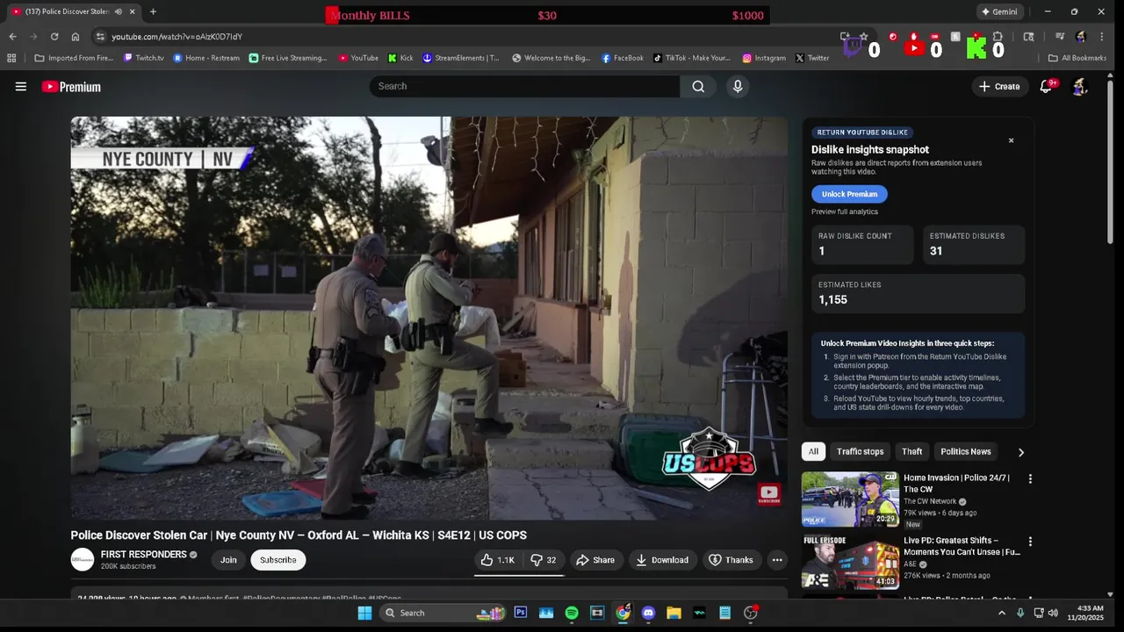The width and height of the screenshot is (1124, 632).
Task: Open Chrome profile avatar in toolbar
Action: pyautogui.click(x=1081, y=37)
